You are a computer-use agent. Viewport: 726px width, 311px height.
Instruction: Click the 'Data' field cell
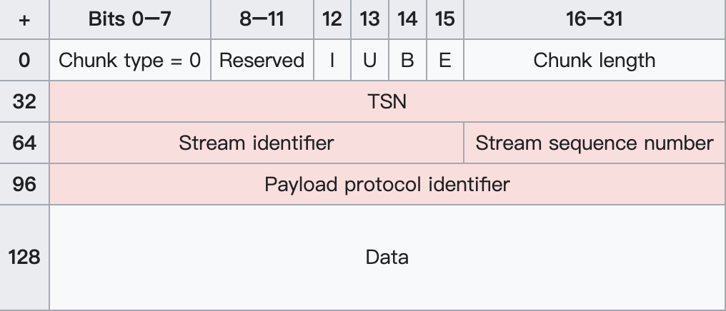coord(387,257)
